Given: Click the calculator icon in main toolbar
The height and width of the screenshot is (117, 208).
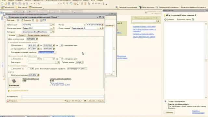Looking at the screenshot, I should click(x=82, y=4).
